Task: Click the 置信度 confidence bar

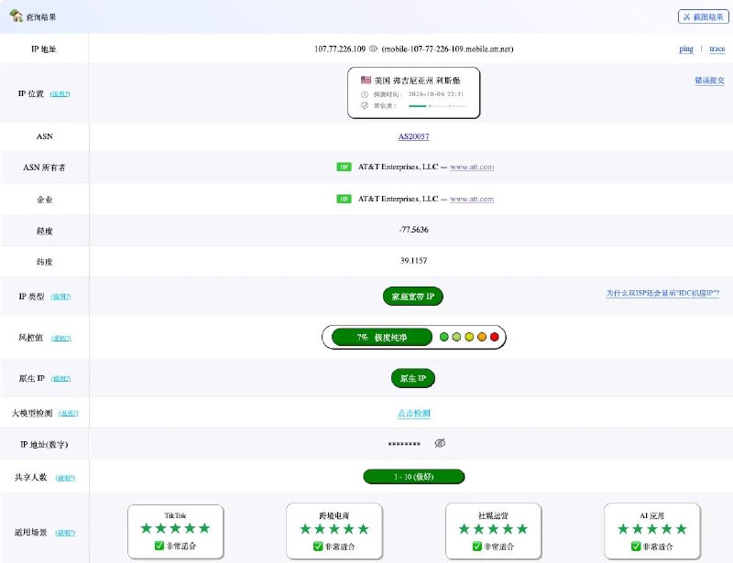Action: coord(437,106)
